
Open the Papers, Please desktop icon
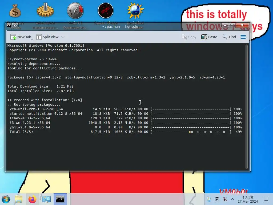pos(106,14)
